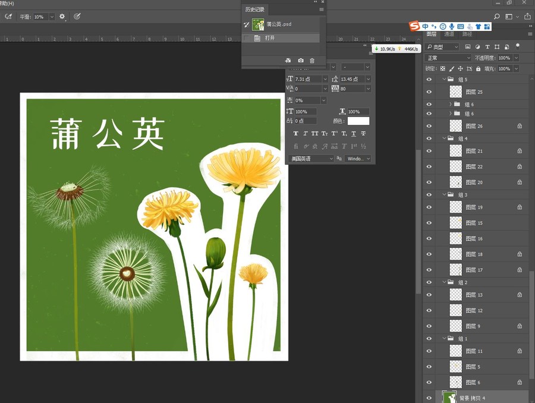Apply subscript text style
This screenshot has height=403, width=535.
(344, 133)
